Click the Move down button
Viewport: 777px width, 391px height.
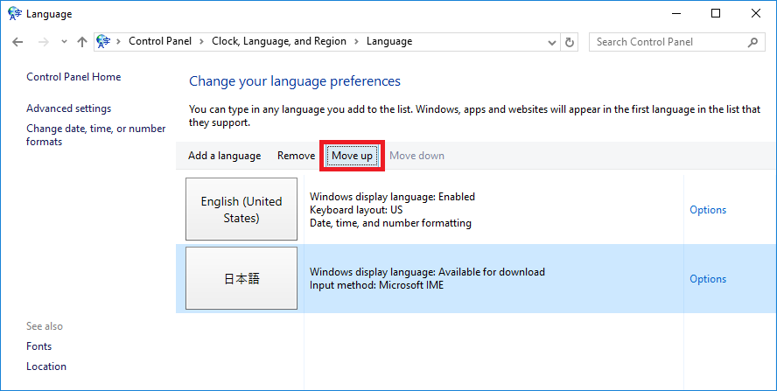pos(416,156)
